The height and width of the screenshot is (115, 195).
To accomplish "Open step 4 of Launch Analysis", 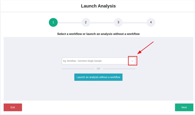I will click(151, 22).
